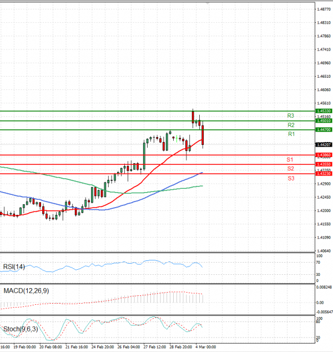Click the 1.47860 price axis value
Viewport: 333px width, 352px height.
324,36
